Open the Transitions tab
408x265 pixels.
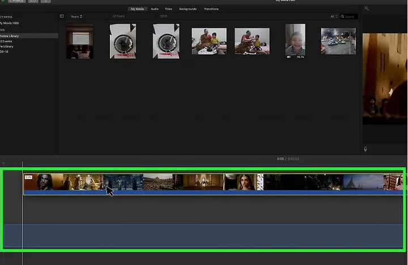pyautogui.click(x=211, y=9)
